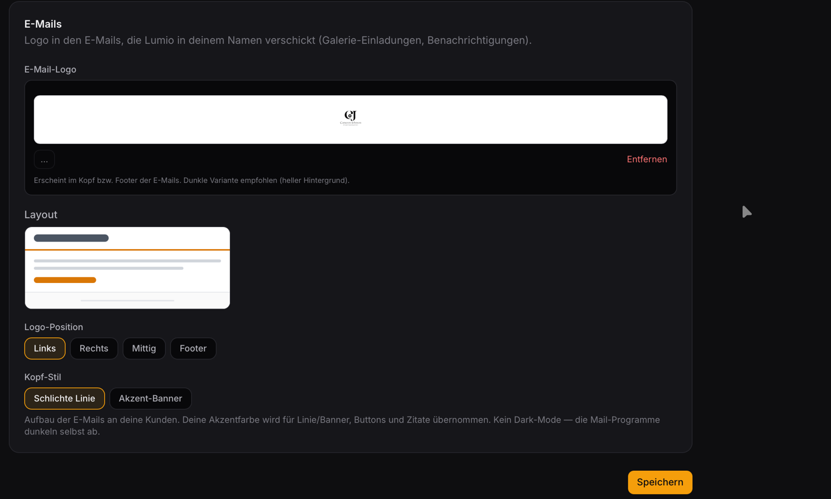This screenshot has height=499, width=831.
Task: Choose Mittig logo position
Action: (144, 348)
